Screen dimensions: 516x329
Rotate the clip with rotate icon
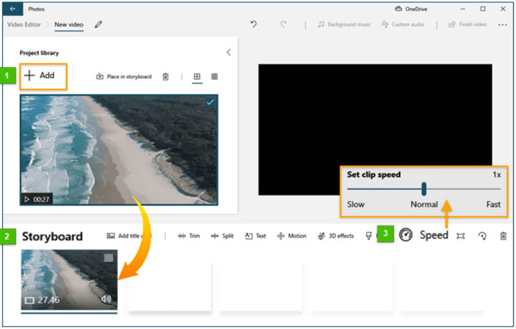coord(482,236)
